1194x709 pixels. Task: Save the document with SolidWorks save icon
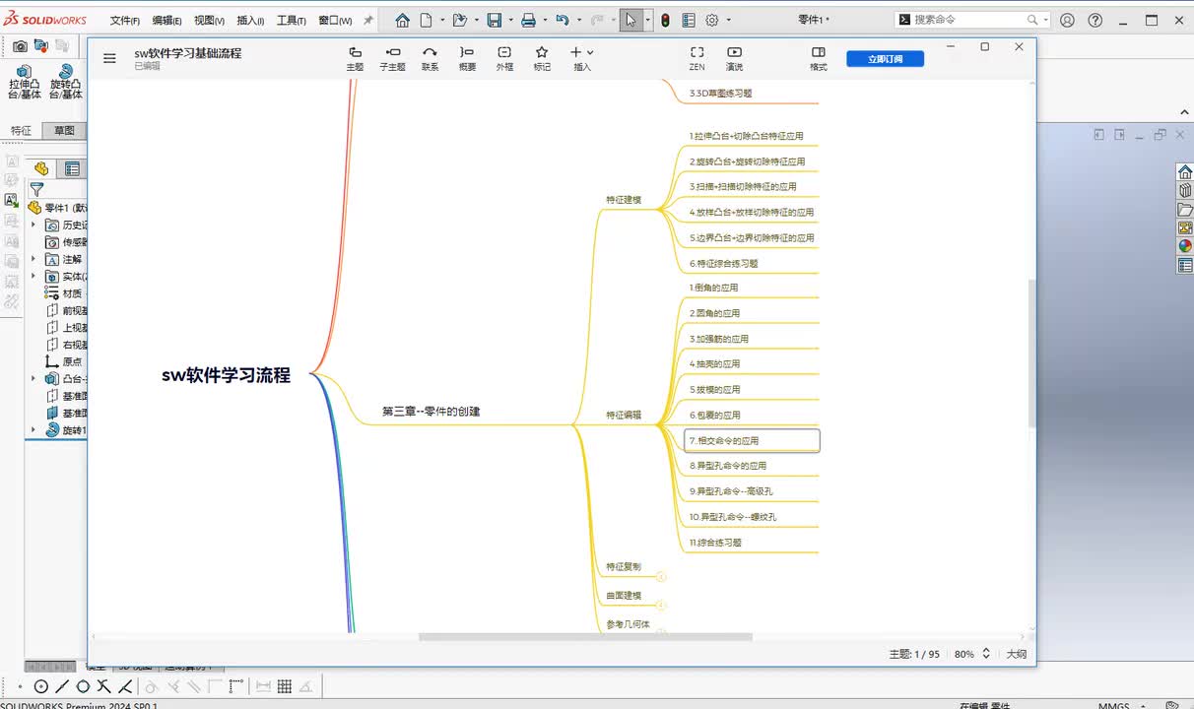pos(495,20)
